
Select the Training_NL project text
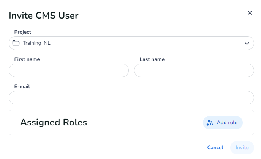36,43
